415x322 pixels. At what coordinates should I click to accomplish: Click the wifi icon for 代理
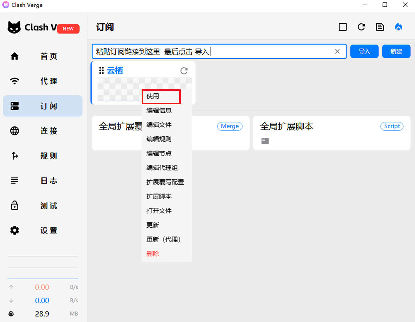[x=15, y=81]
